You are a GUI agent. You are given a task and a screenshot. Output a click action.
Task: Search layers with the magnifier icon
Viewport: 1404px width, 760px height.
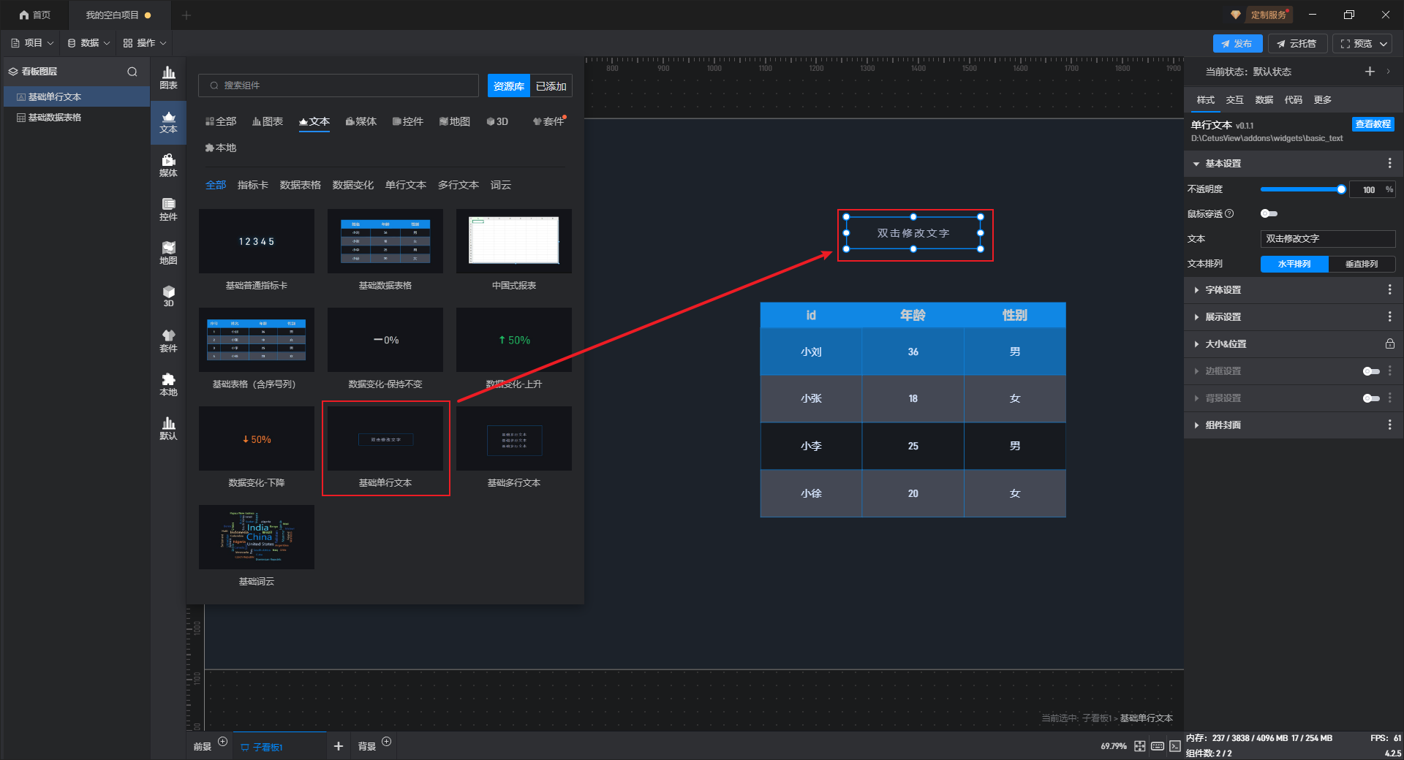[x=132, y=72]
